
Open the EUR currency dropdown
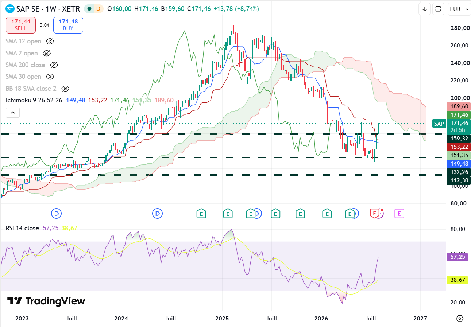[459, 9]
